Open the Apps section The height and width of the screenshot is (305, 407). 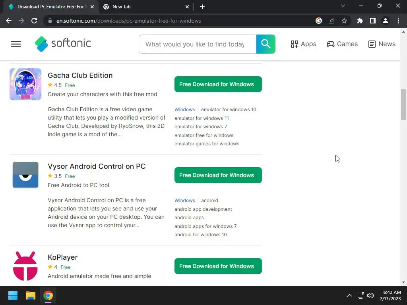pos(303,44)
